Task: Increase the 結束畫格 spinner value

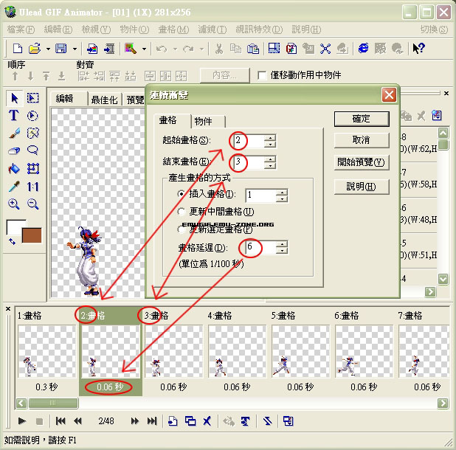Action: tap(270, 159)
